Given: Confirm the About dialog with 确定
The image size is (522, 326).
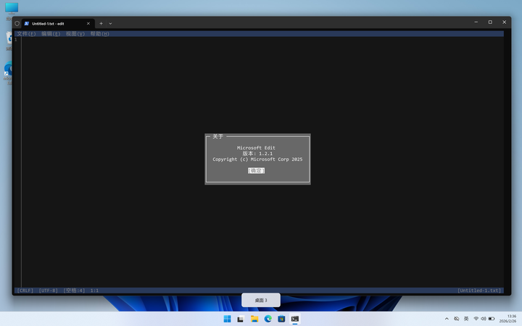Looking at the screenshot, I should coord(256,171).
